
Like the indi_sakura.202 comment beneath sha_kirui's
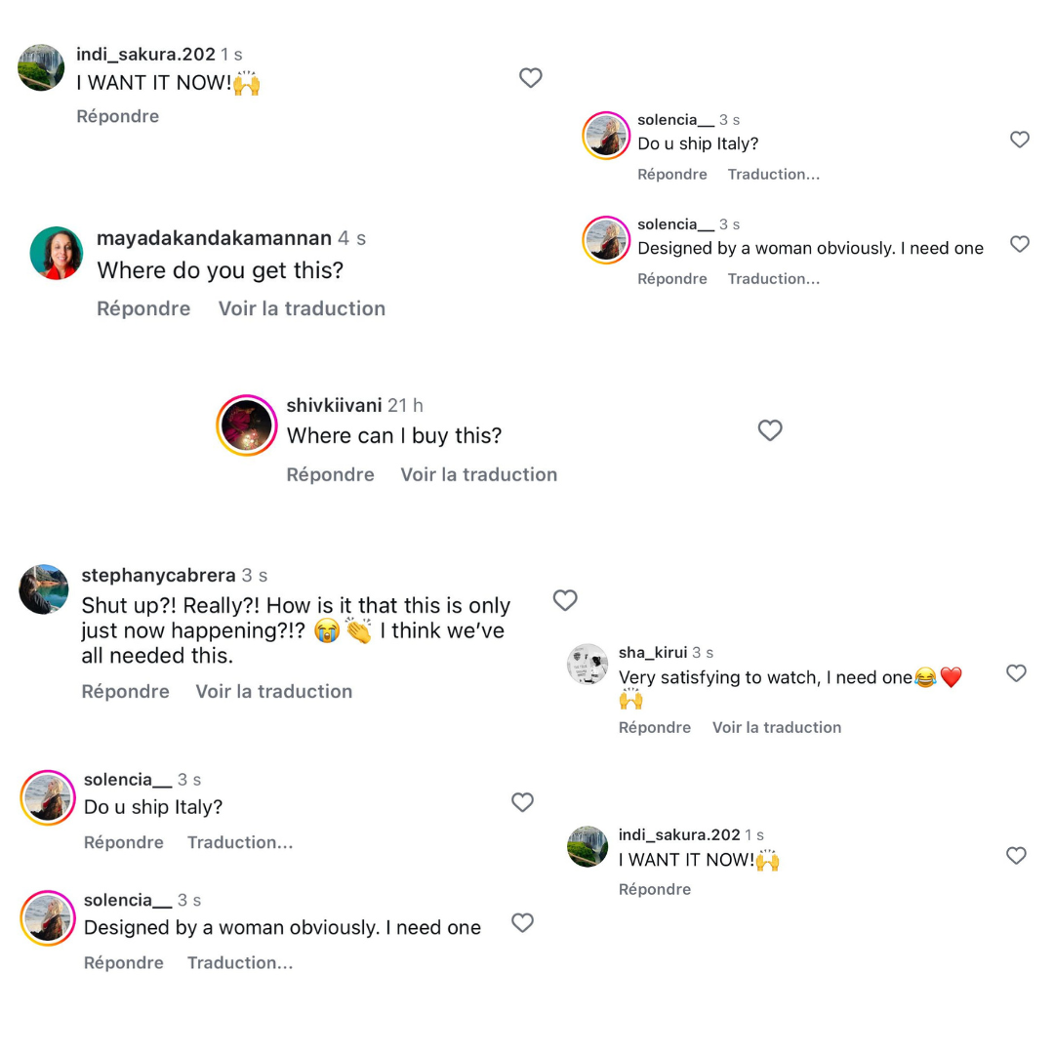point(1016,856)
